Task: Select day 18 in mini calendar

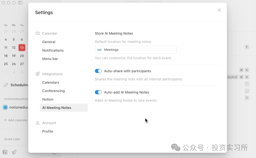Action: [x=6, y=56]
